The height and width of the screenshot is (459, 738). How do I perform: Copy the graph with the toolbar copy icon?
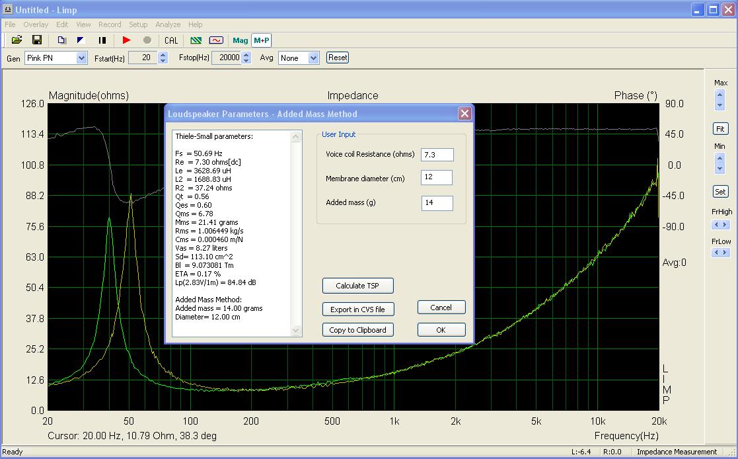(61, 40)
